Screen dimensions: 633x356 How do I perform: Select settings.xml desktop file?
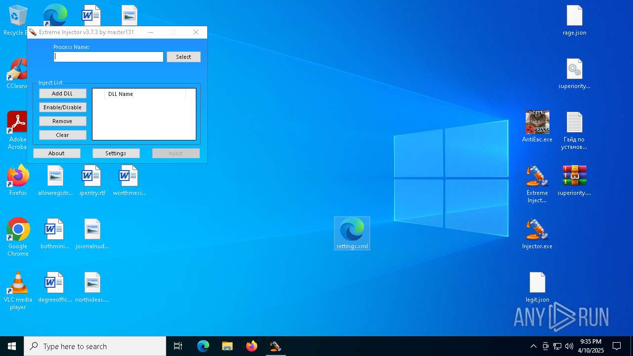tap(352, 233)
